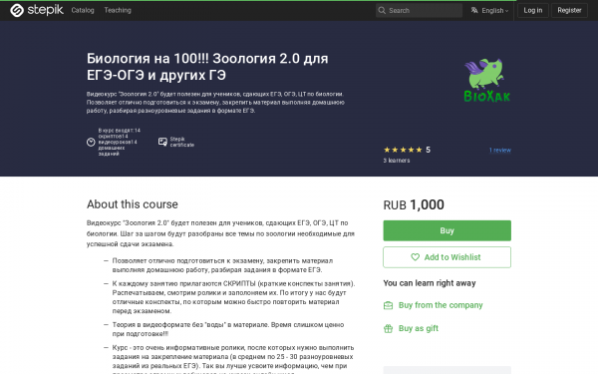Click the Search input field

[x=420, y=10]
